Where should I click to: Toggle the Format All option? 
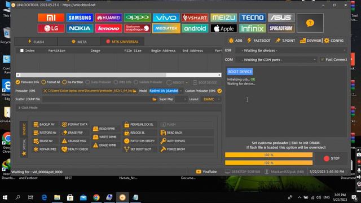tap(51, 82)
